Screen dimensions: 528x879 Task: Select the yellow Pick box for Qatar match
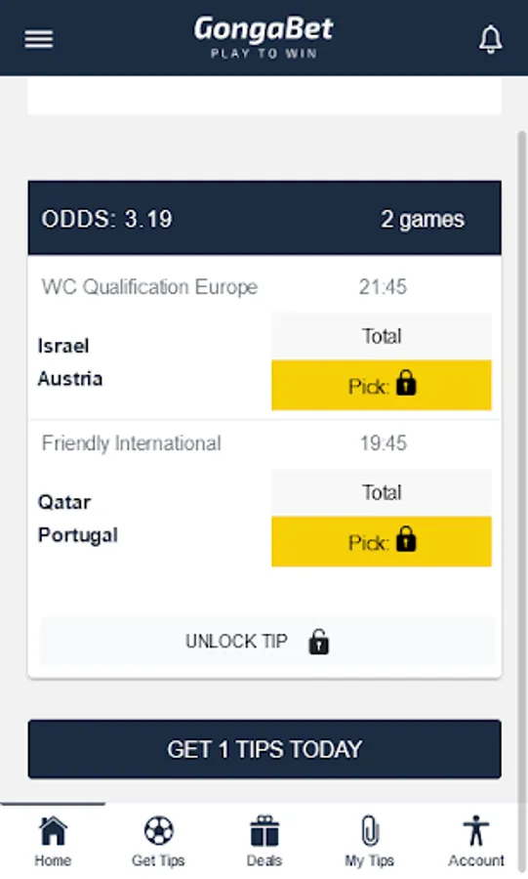coord(382,541)
